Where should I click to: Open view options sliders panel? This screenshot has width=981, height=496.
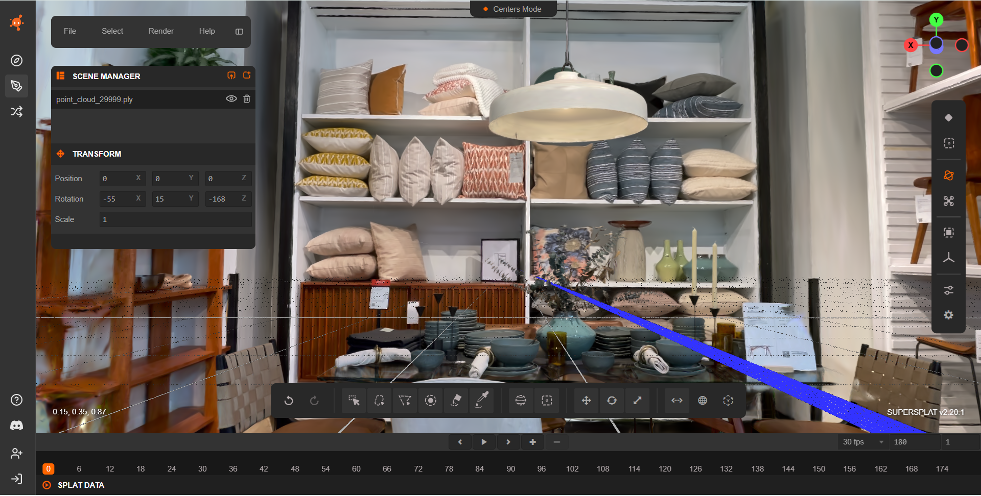[x=948, y=290]
